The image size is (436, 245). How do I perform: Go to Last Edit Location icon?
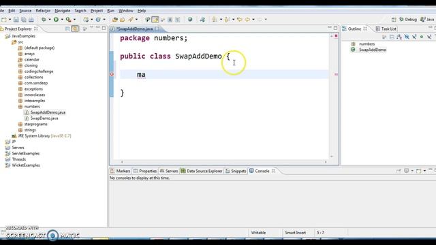(239, 20)
